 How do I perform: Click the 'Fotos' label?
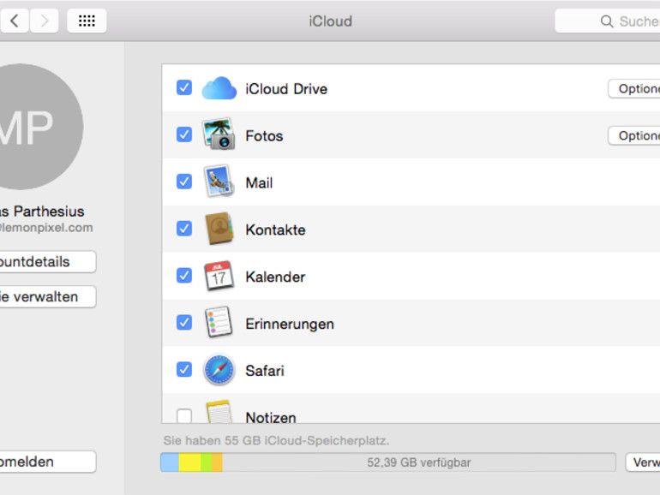[264, 136]
